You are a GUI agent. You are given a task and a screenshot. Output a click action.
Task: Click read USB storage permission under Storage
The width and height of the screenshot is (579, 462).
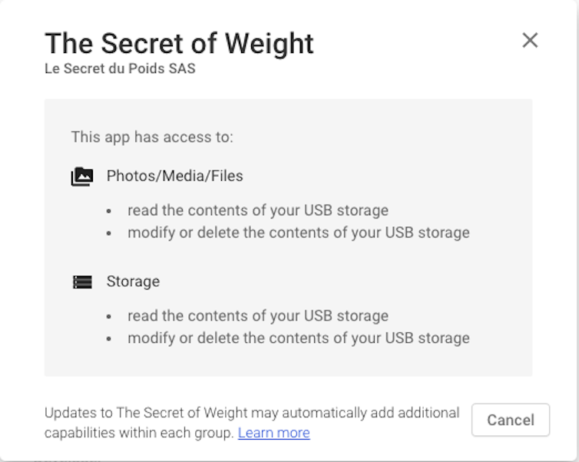tap(257, 315)
